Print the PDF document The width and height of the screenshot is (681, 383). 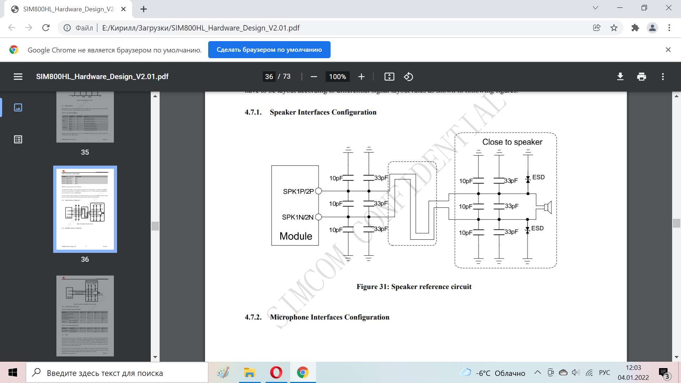(x=641, y=77)
